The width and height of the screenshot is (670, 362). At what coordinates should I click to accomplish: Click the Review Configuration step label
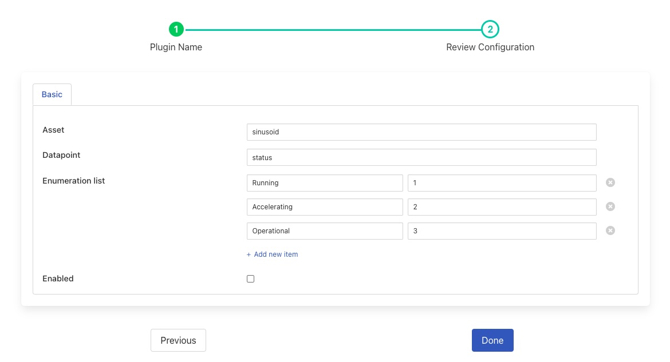(x=490, y=47)
